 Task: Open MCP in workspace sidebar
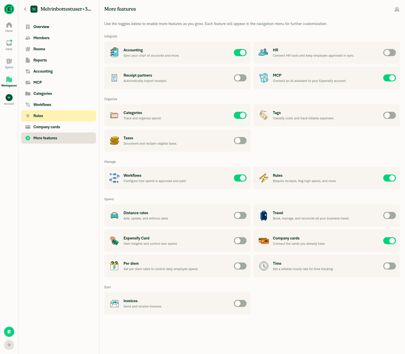click(x=58, y=82)
